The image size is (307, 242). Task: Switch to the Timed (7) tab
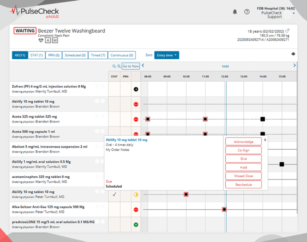(98, 55)
